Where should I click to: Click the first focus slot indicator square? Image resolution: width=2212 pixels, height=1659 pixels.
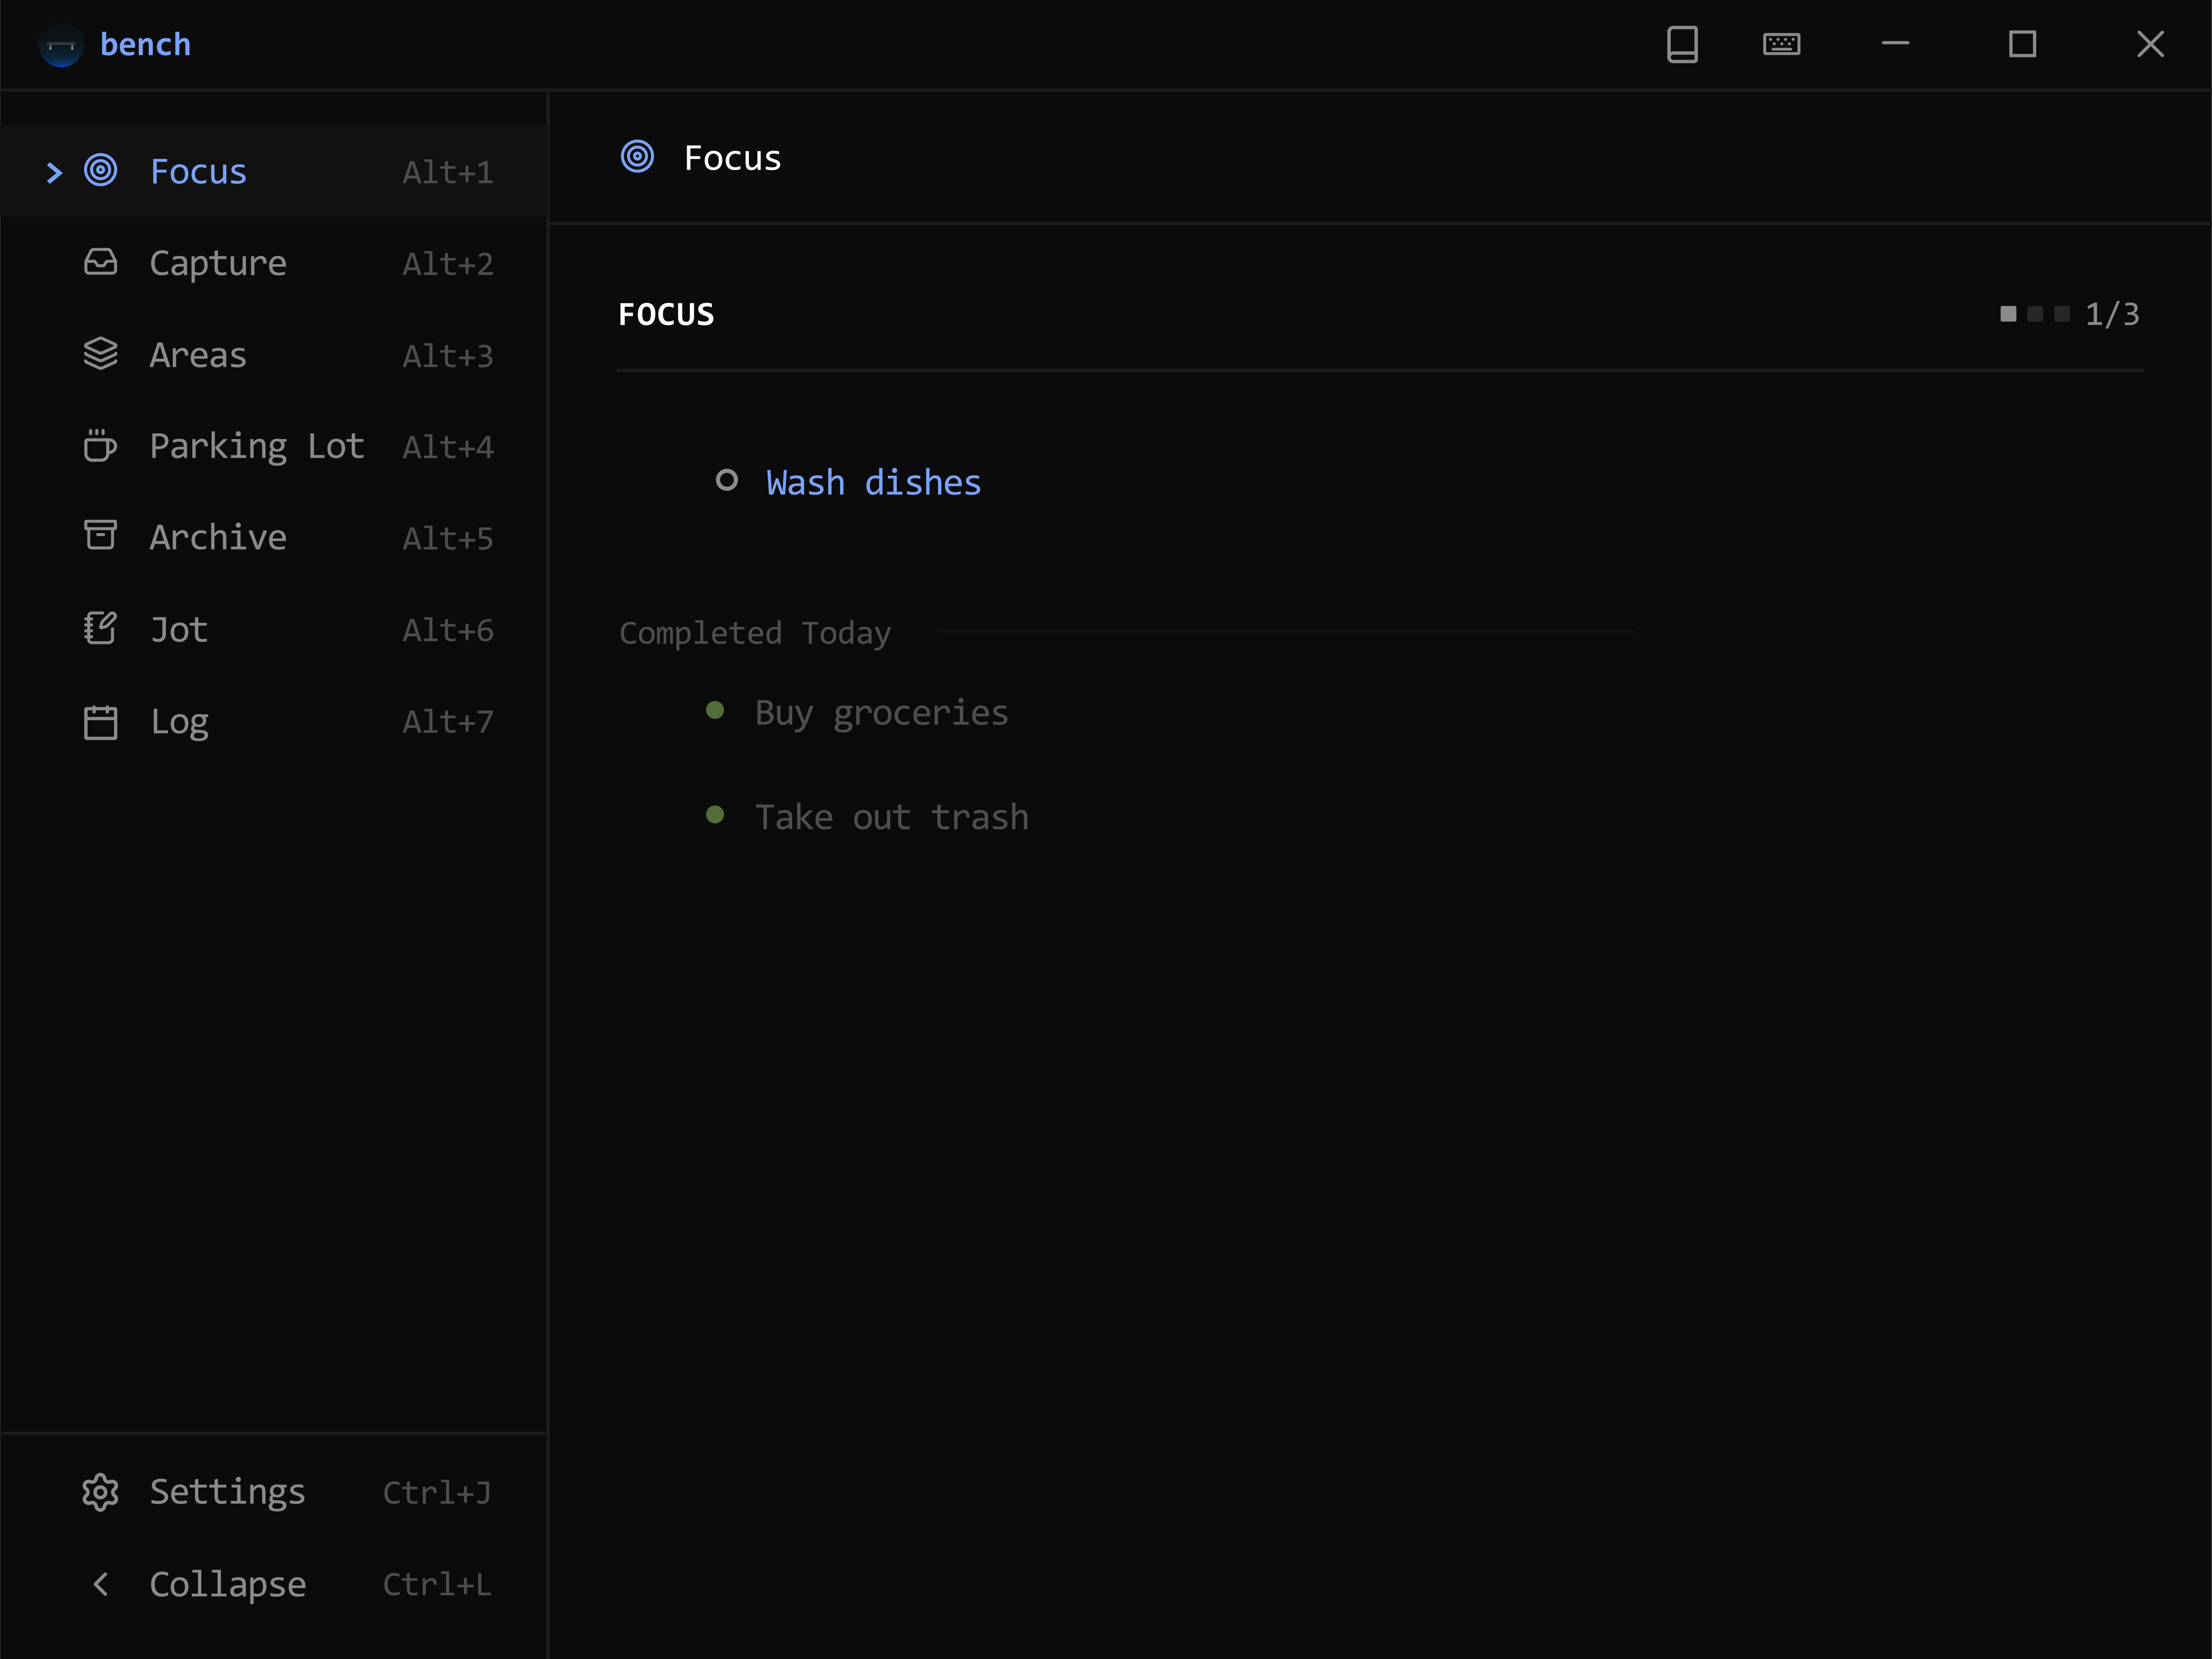coord(2008,314)
